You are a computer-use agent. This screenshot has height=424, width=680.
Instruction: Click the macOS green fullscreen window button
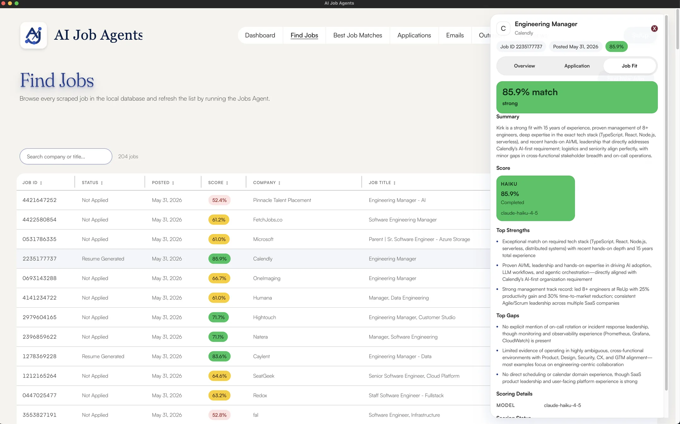point(17,3)
